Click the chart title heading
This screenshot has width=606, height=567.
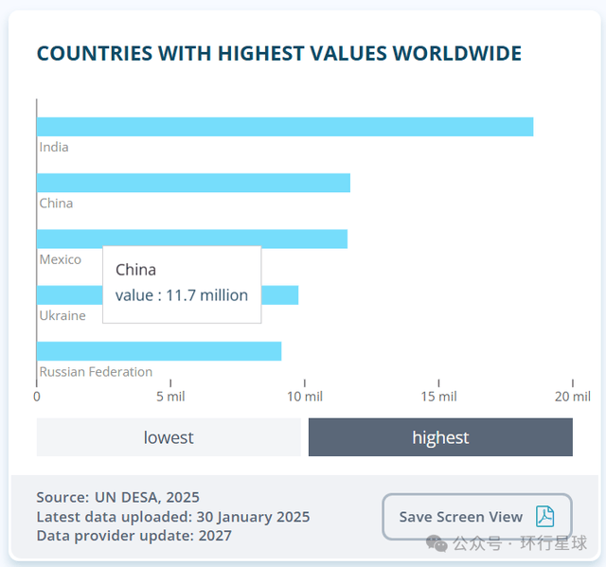(x=278, y=54)
